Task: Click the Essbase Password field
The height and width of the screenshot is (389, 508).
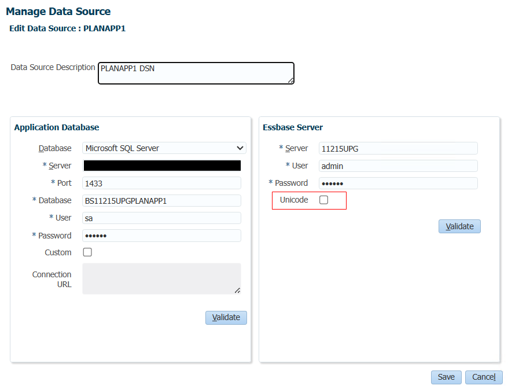Action: (398, 184)
